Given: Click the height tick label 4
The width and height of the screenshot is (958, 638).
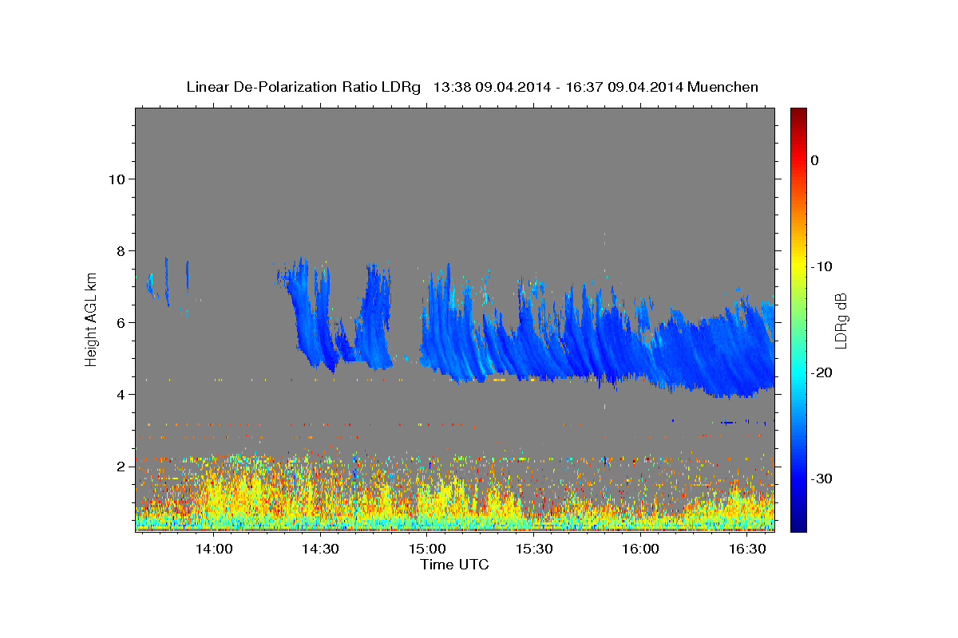Looking at the screenshot, I should pyautogui.click(x=121, y=394).
